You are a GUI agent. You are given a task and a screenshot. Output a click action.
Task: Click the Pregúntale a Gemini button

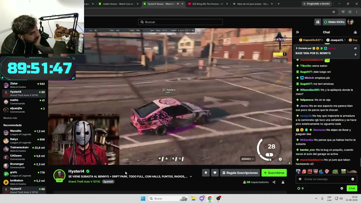[x=316, y=4]
